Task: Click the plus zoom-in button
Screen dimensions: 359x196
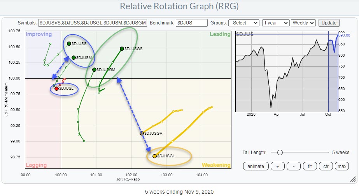Action: pos(278,166)
